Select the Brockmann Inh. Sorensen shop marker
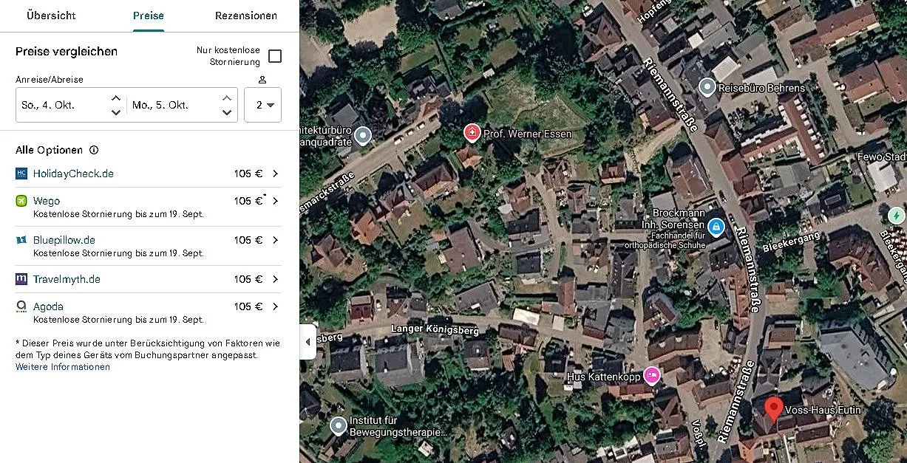Viewport: 907px width, 463px height. (x=716, y=227)
